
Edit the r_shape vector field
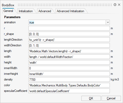[69, 34]
